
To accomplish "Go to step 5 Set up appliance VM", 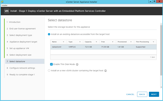I will pyautogui.click(x=18, y=48).
